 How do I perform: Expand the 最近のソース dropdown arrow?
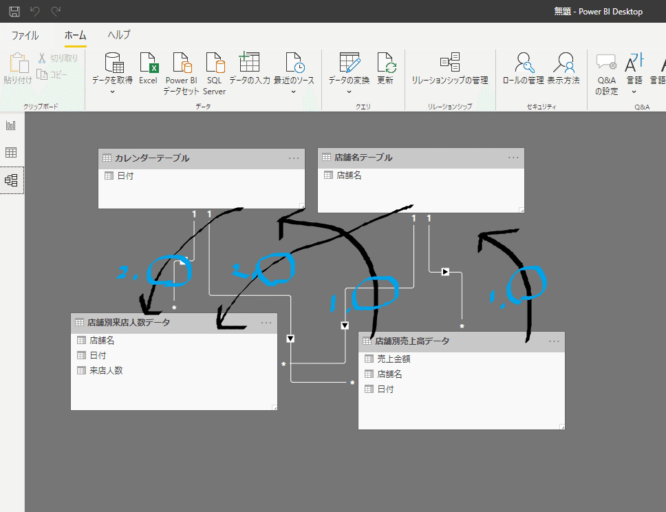[293, 92]
